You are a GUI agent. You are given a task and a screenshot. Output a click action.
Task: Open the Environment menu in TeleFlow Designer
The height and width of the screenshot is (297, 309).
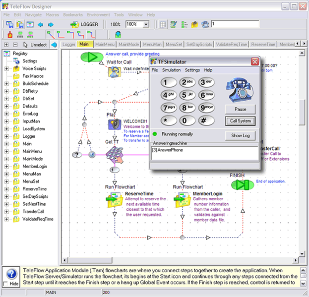pos(98,15)
